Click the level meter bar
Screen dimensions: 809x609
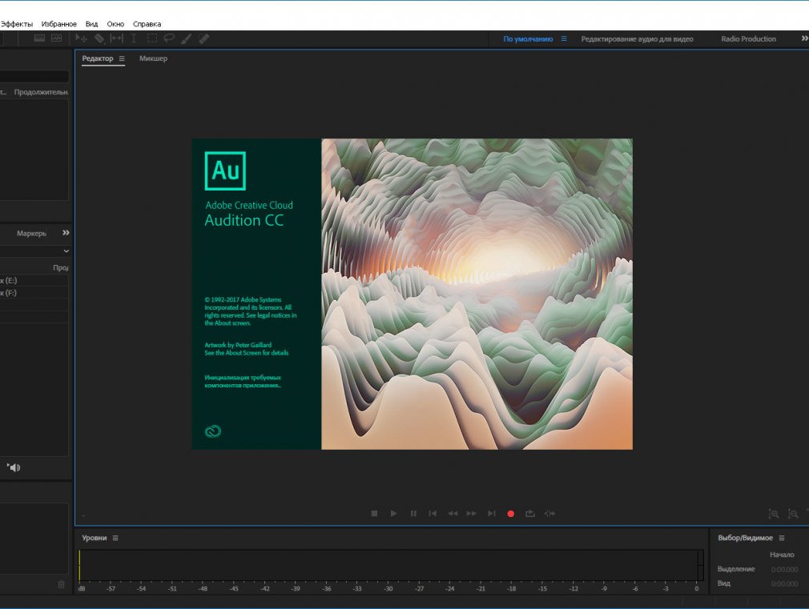pos(391,565)
